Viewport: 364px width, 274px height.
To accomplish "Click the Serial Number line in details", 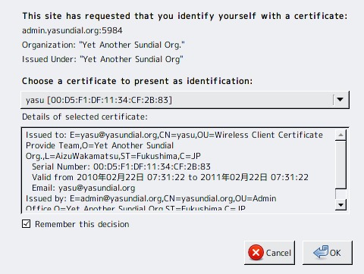I will 121,167.
